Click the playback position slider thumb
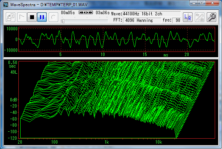Image resolution: width=222 pixels, height=149 pixels. click(x=62, y=21)
